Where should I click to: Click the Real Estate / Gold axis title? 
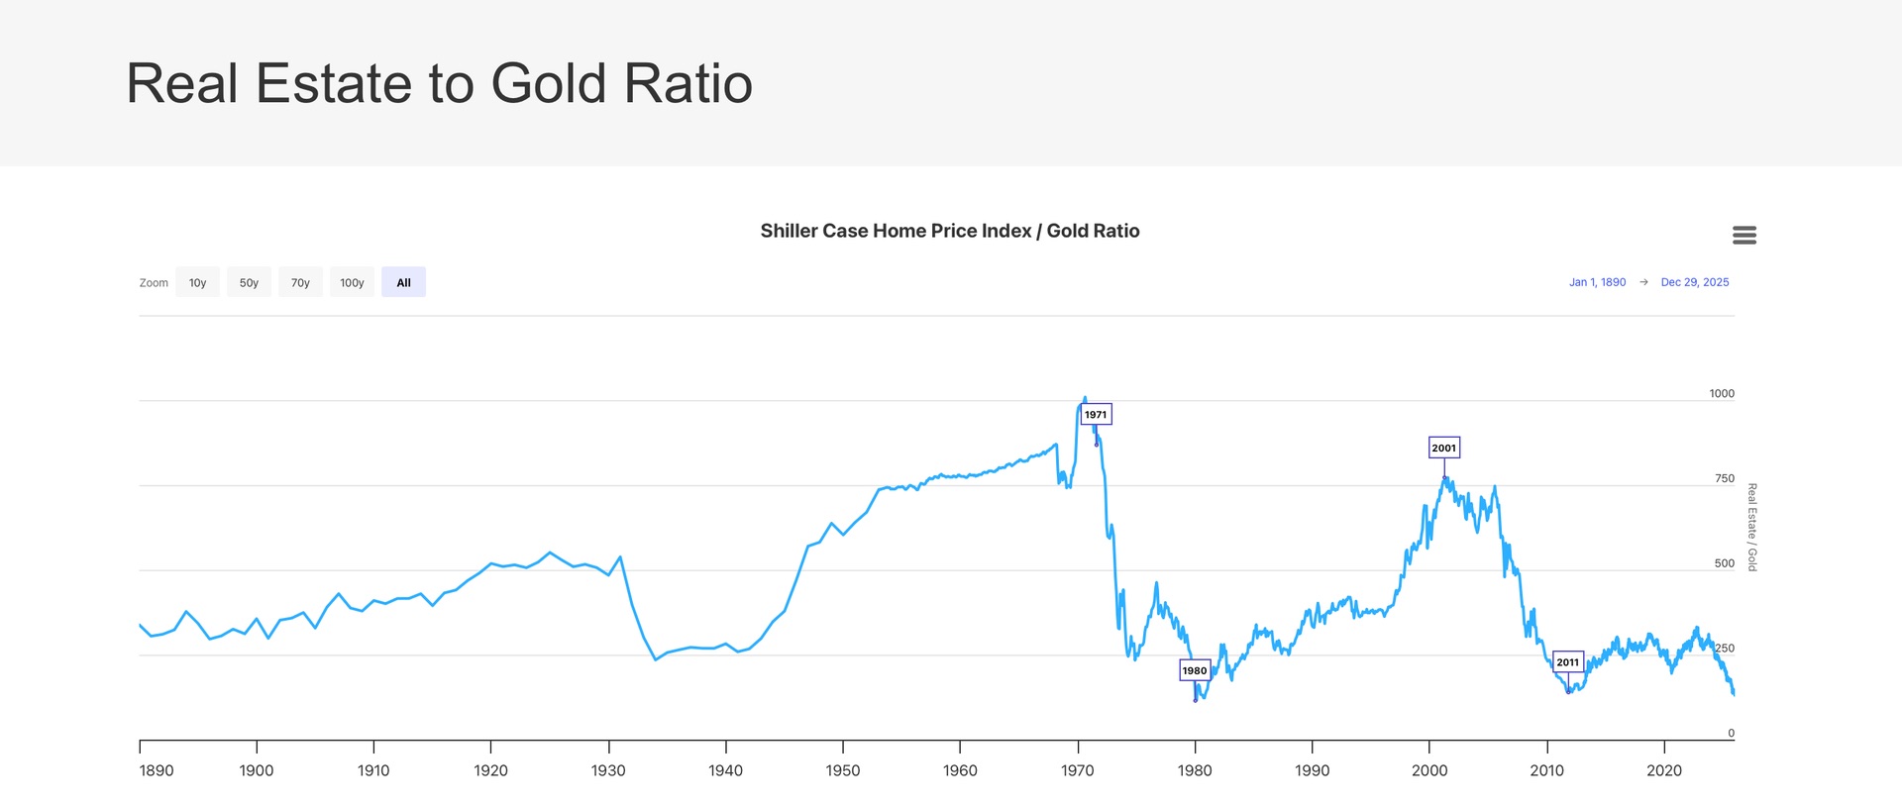point(1751,527)
